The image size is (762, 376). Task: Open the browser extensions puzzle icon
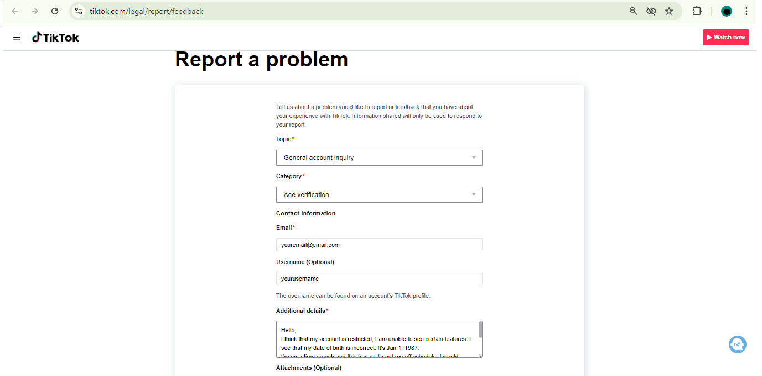coord(697,11)
